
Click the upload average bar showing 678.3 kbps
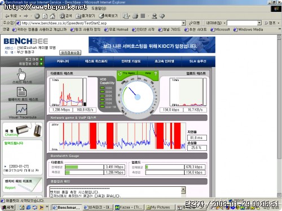[x=165, y=167]
